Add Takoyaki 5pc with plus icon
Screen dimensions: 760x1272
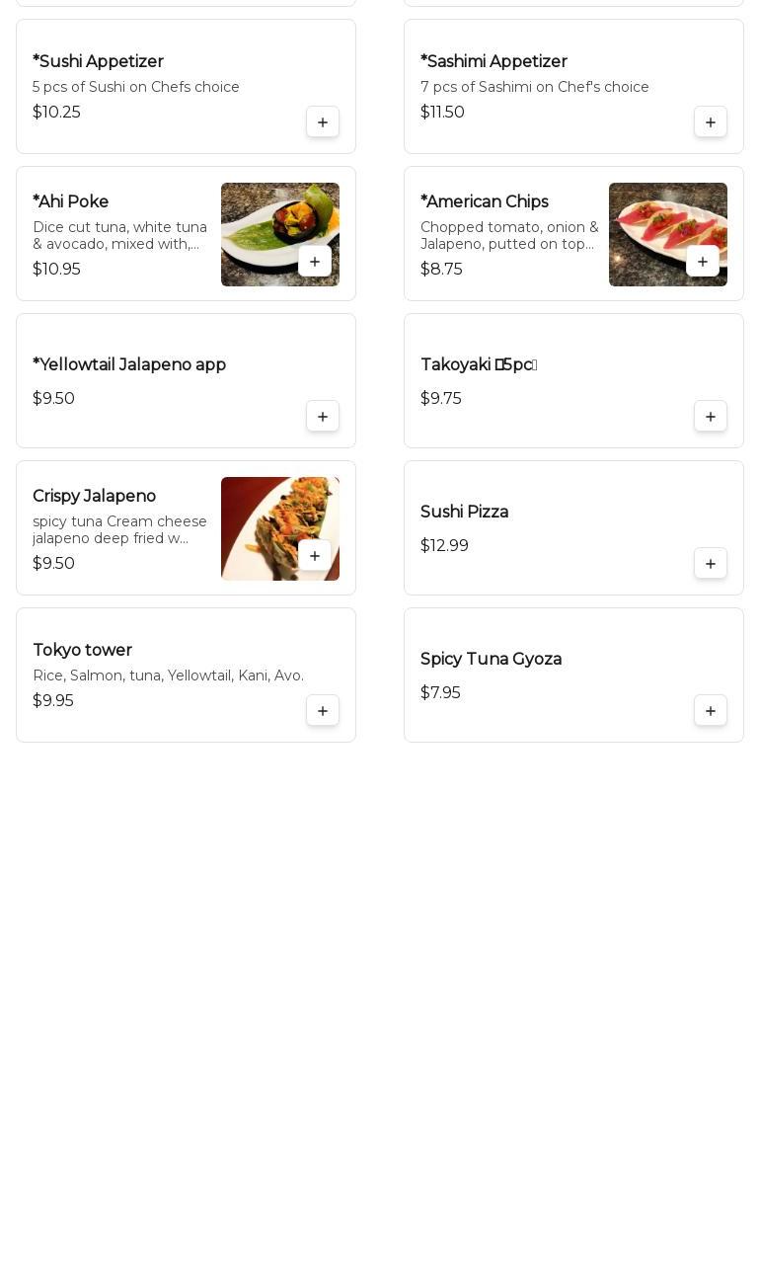(711, 417)
